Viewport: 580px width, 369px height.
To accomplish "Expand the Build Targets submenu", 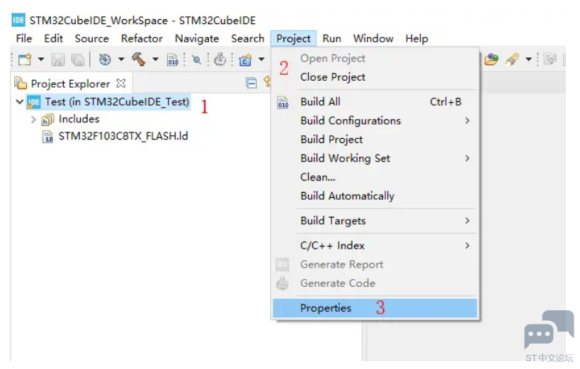I will 375,221.
